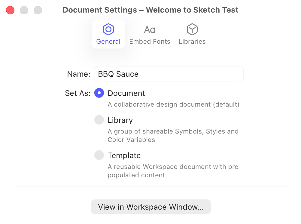Click the 'Set As:' label
The image size is (301, 224).
[78, 93]
